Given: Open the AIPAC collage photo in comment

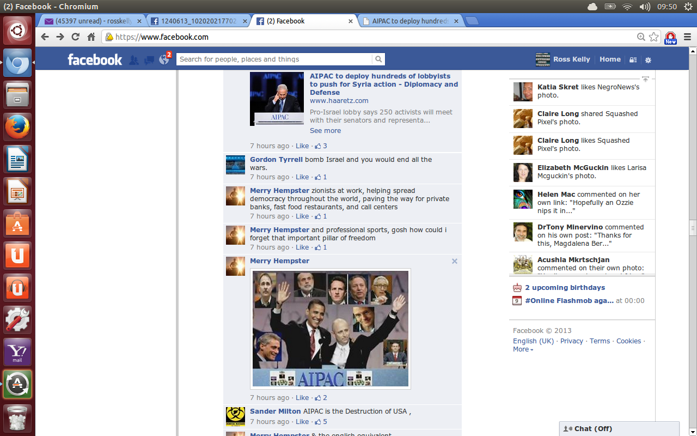Looking at the screenshot, I should (x=331, y=329).
